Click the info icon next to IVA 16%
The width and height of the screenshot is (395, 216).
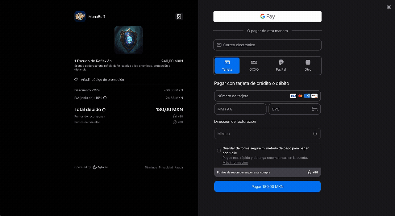point(105,98)
